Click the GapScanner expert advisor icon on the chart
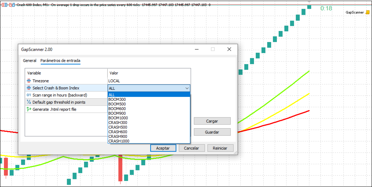The image size is (372, 187). coord(367,12)
